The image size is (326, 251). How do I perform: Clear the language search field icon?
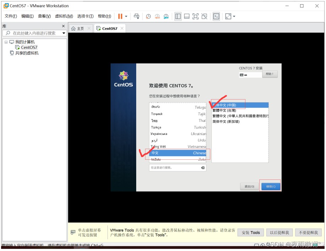point(203,168)
